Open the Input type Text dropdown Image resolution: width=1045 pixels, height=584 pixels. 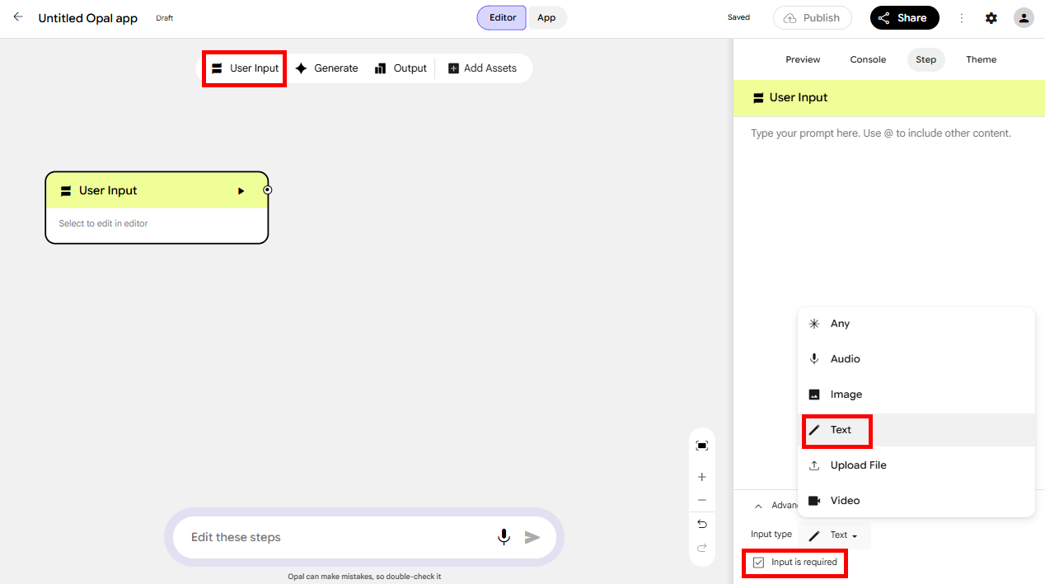(x=834, y=535)
